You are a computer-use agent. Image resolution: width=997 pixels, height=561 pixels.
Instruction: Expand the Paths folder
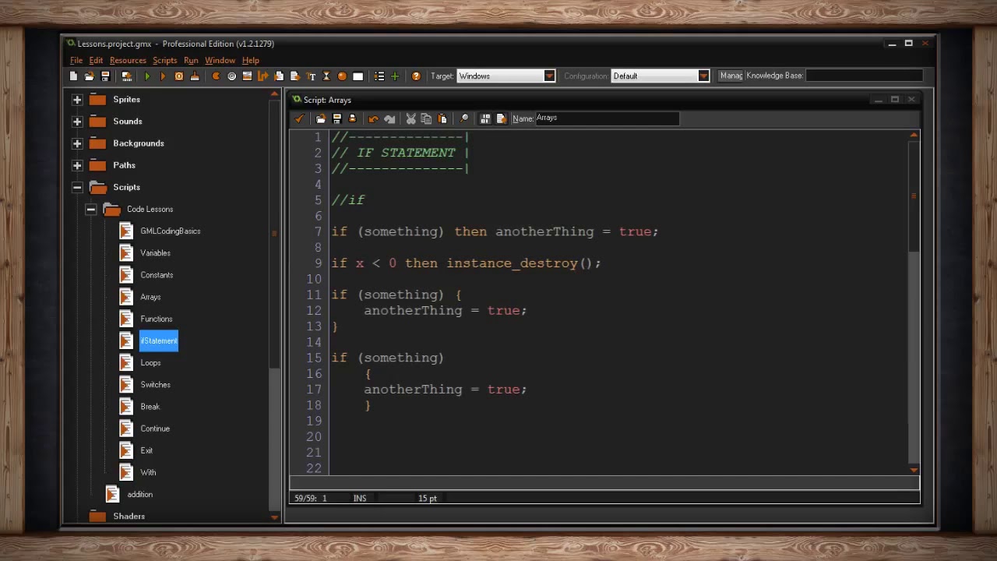point(77,165)
